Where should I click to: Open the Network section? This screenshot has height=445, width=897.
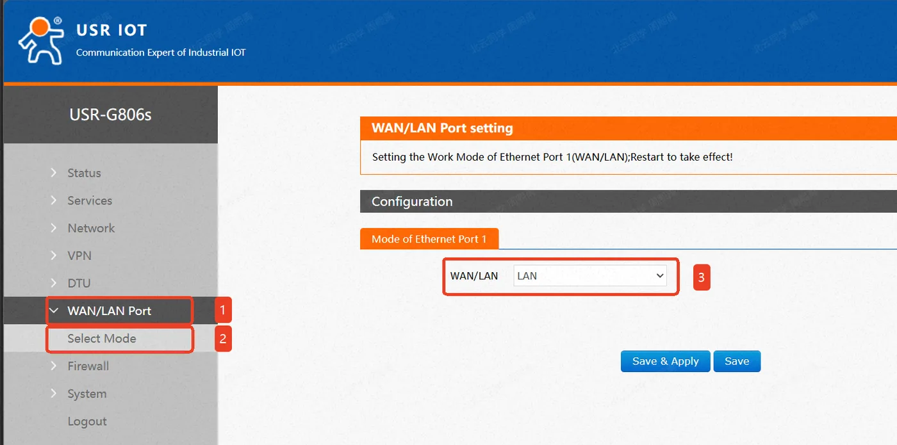pyautogui.click(x=91, y=228)
